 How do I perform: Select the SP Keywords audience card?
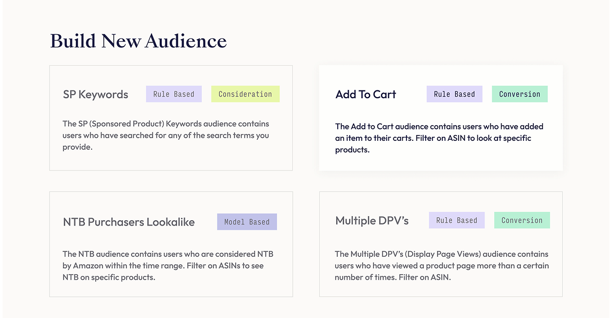tap(171, 117)
